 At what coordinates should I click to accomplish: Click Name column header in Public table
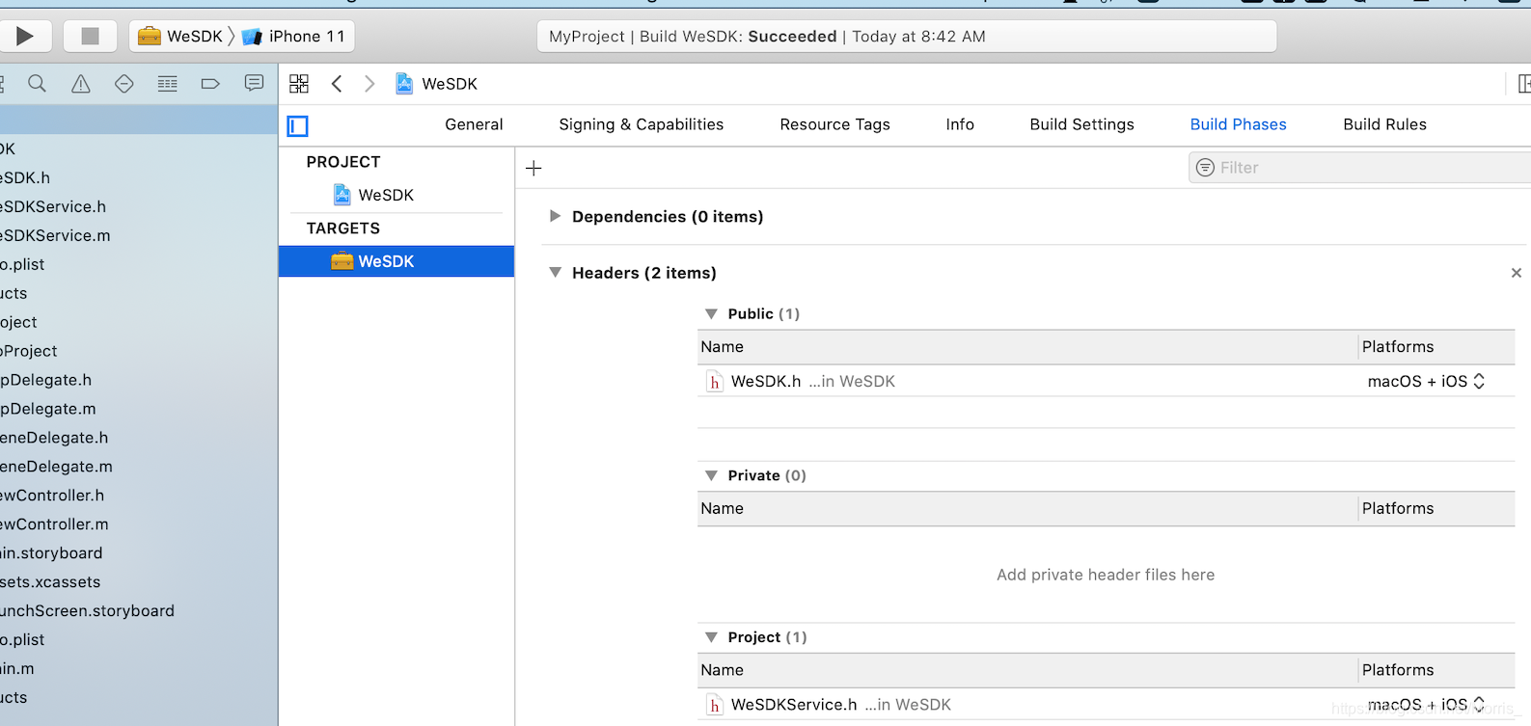click(1027, 347)
